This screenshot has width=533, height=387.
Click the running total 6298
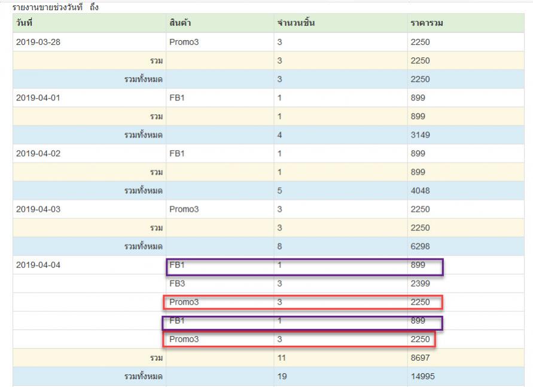pos(420,246)
